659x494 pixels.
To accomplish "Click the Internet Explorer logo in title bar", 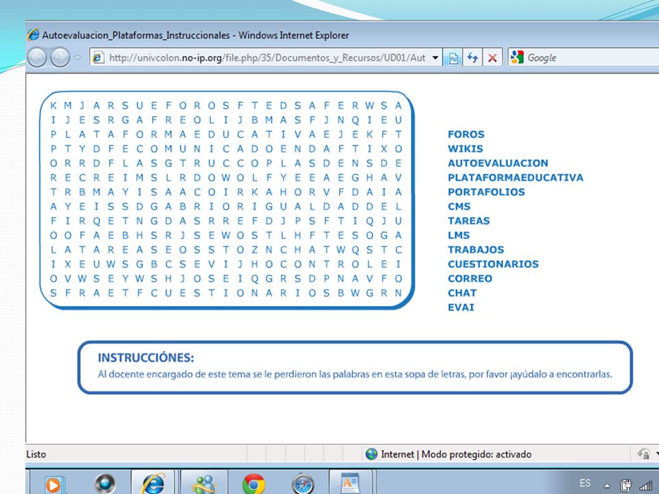I will [33, 35].
